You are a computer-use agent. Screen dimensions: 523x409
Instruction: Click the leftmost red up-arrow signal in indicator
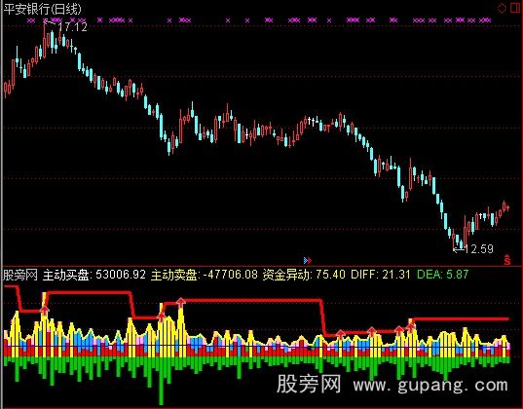point(45,311)
